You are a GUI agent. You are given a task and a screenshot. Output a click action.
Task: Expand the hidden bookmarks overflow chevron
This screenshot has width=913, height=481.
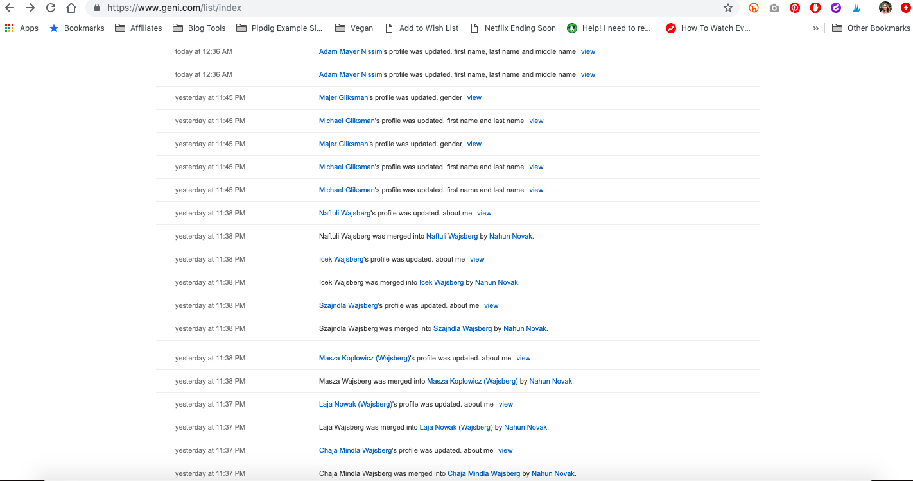[x=816, y=28]
